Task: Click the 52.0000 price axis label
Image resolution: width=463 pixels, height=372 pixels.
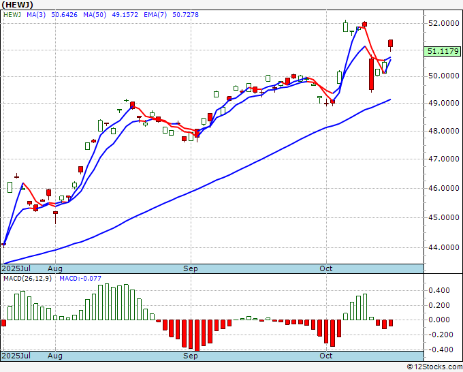Action: [443, 23]
